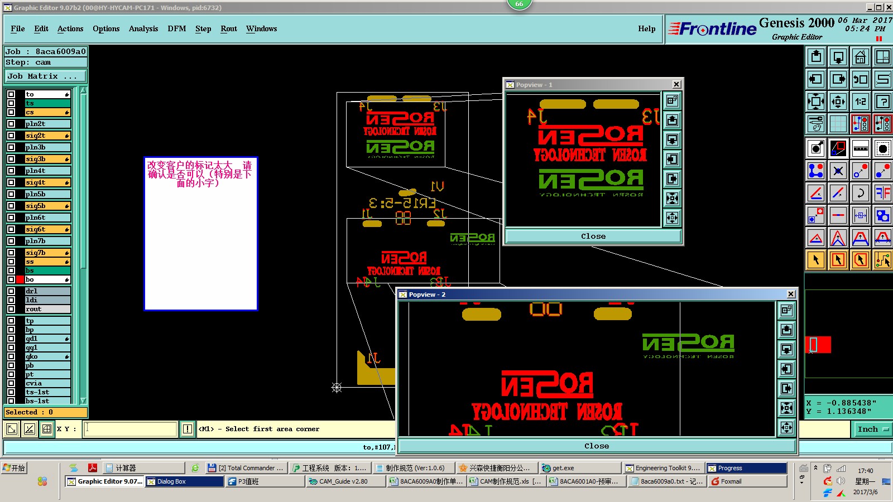Open the Step menu
Viewport: 893px width, 502px height.
tap(203, 28)
